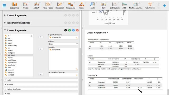
Task: Click arrow button to assign Covariates
Action: (x=41, y=49)
